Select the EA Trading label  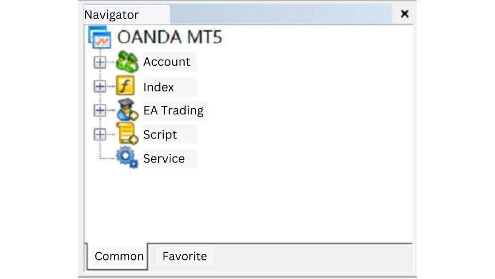[173, 111]
